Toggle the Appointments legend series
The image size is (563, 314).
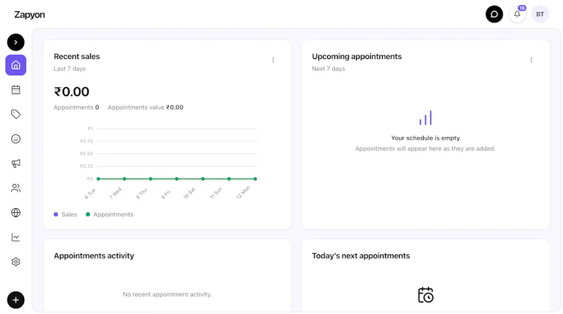pos(110,214)
